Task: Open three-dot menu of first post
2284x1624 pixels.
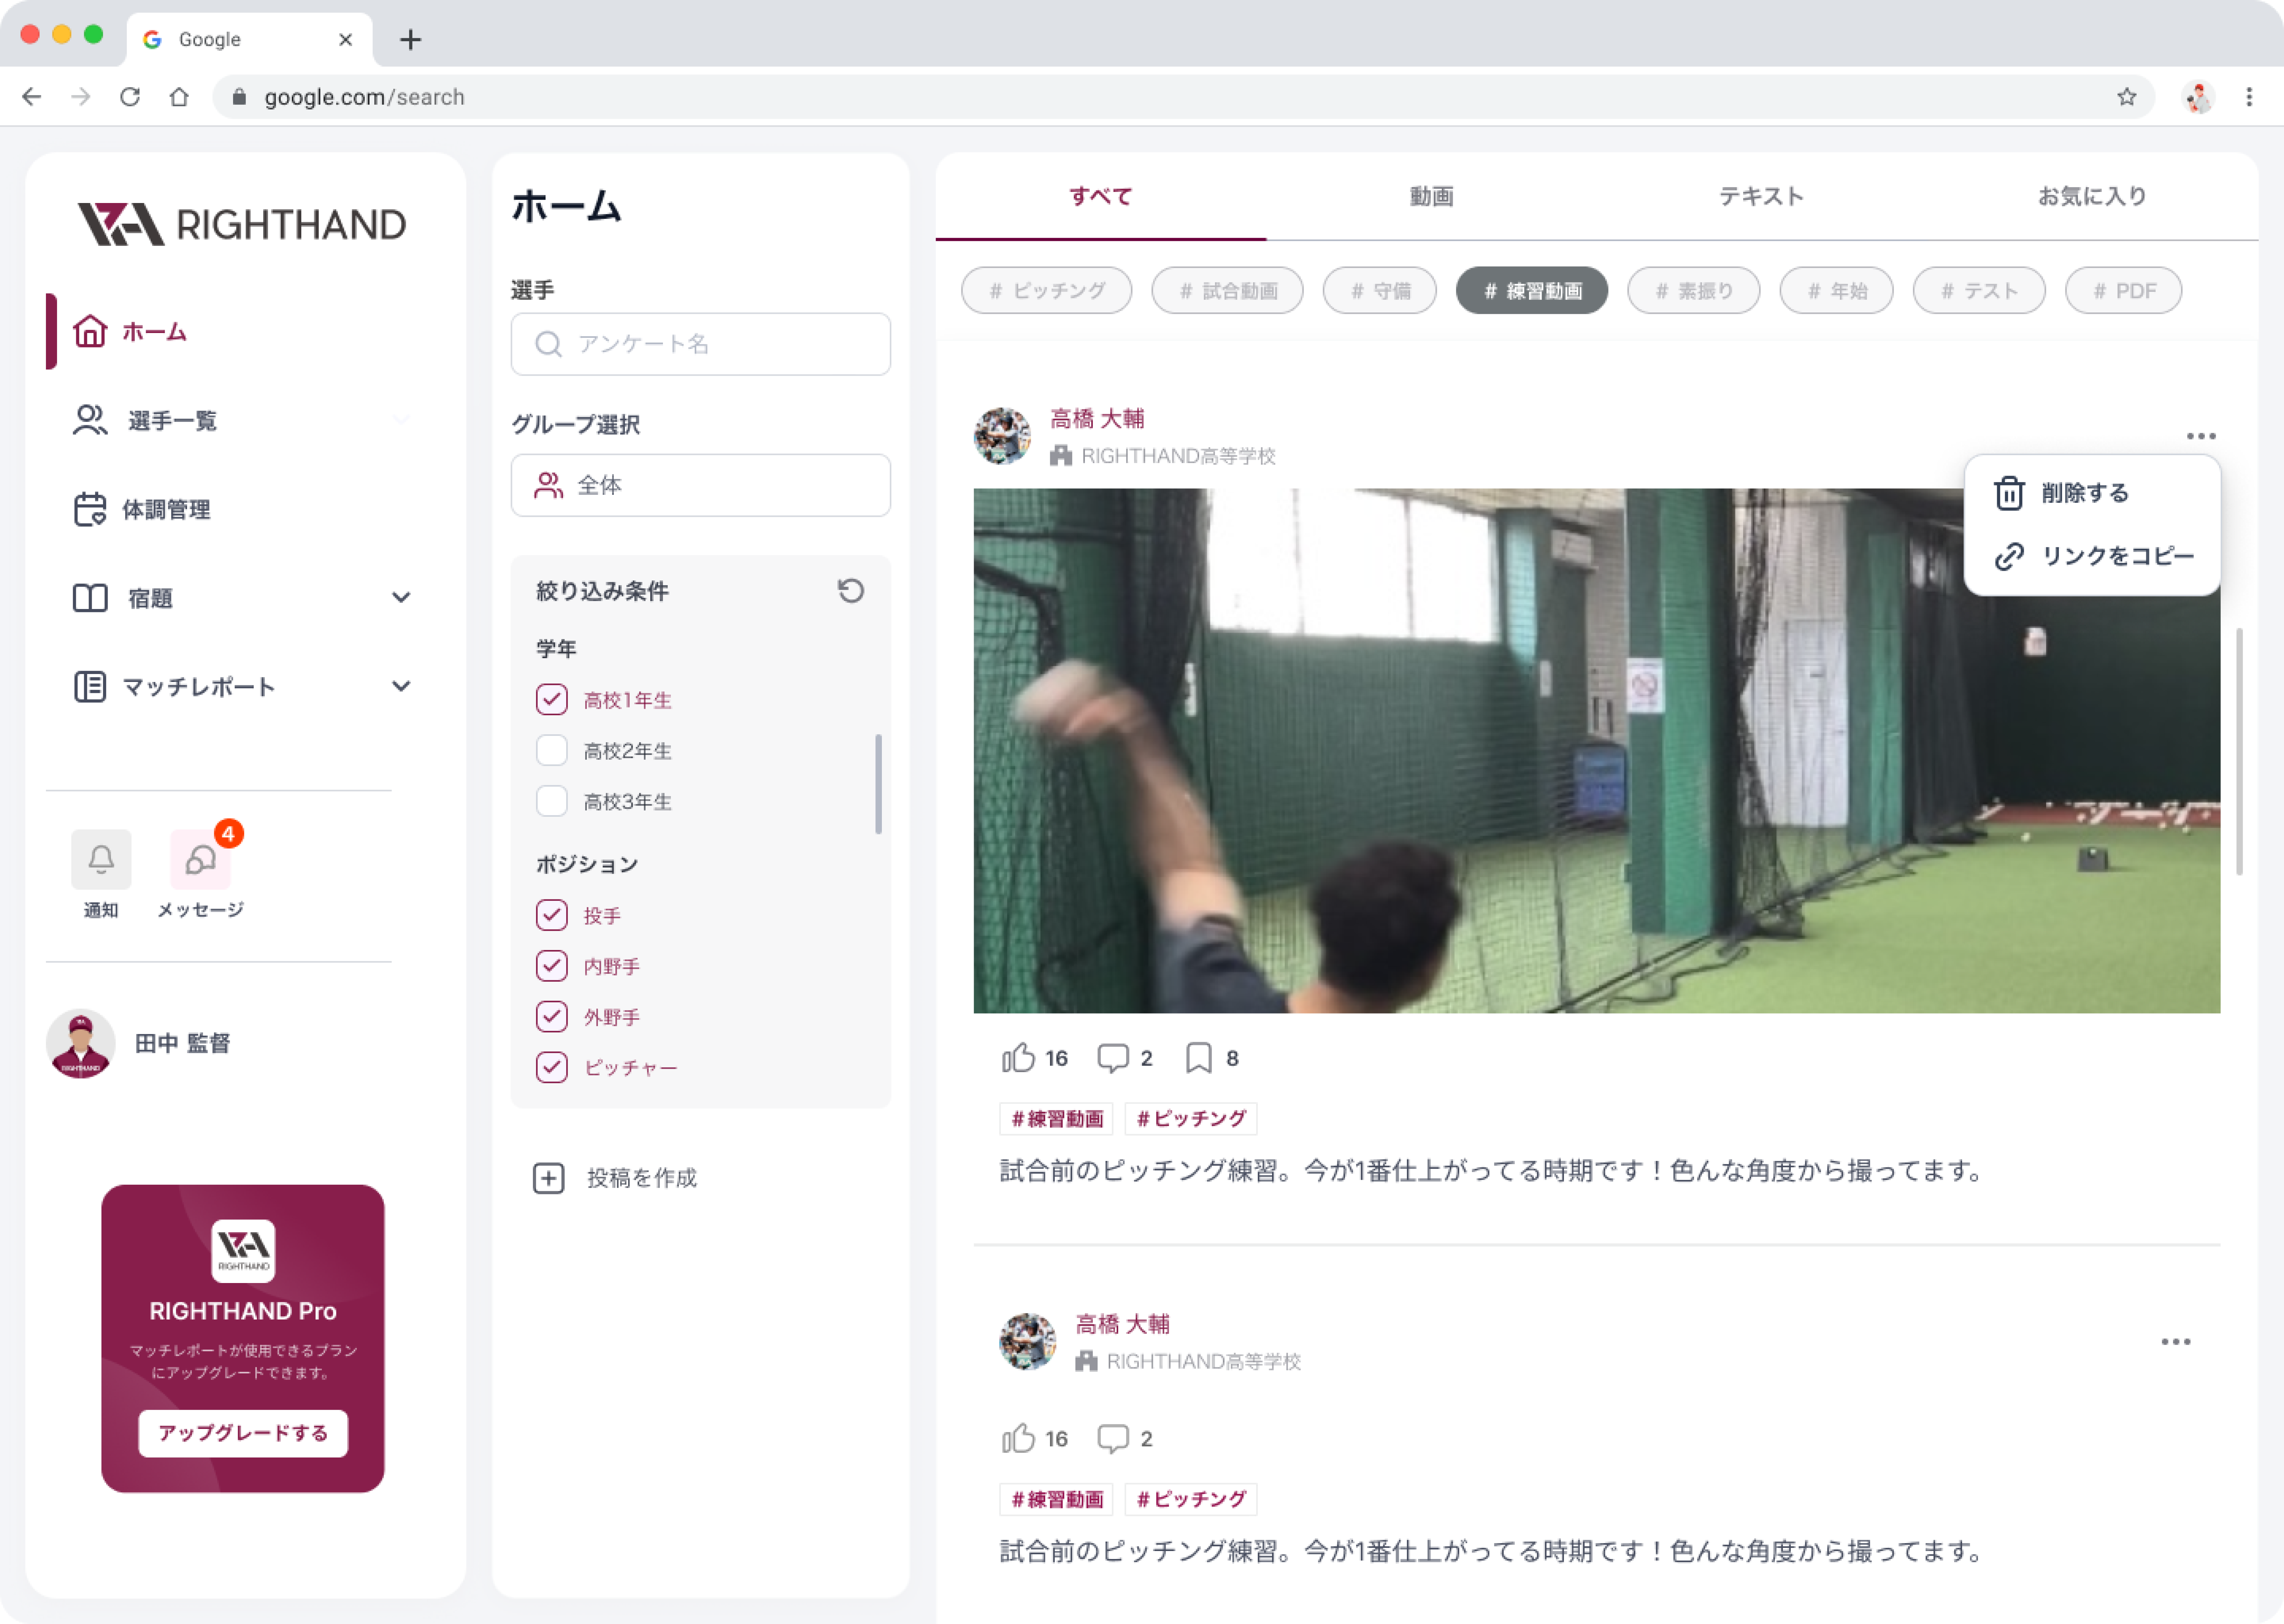Action: pos(2201,436)
